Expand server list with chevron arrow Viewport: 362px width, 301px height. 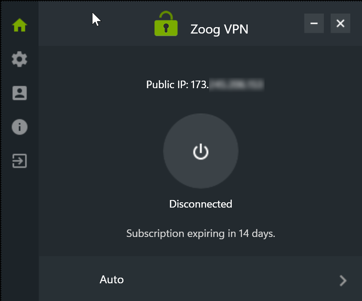click(x=343, y=281)
